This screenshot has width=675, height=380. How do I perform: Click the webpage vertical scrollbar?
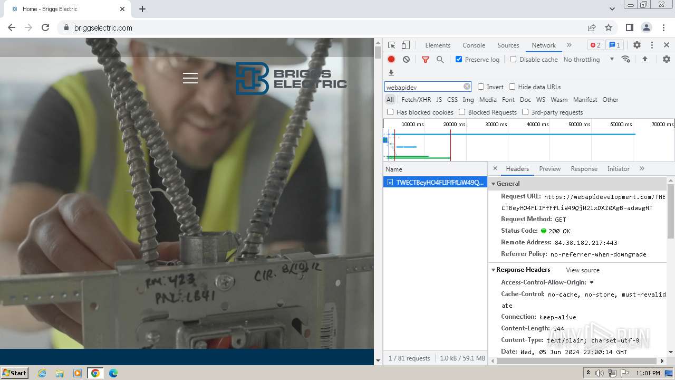[378, 53]
